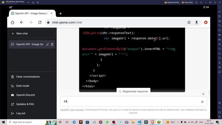Open BlueStacks recent apps icon in title bar
This screenshot has width=222, height=125.
38,2
